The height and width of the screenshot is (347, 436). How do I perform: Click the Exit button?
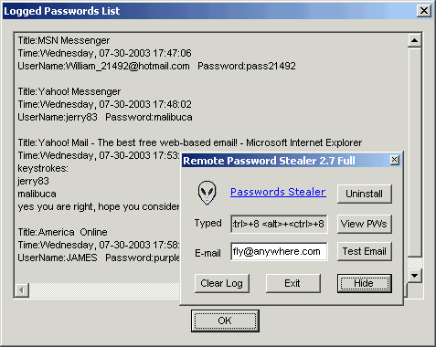pos(293,283)
